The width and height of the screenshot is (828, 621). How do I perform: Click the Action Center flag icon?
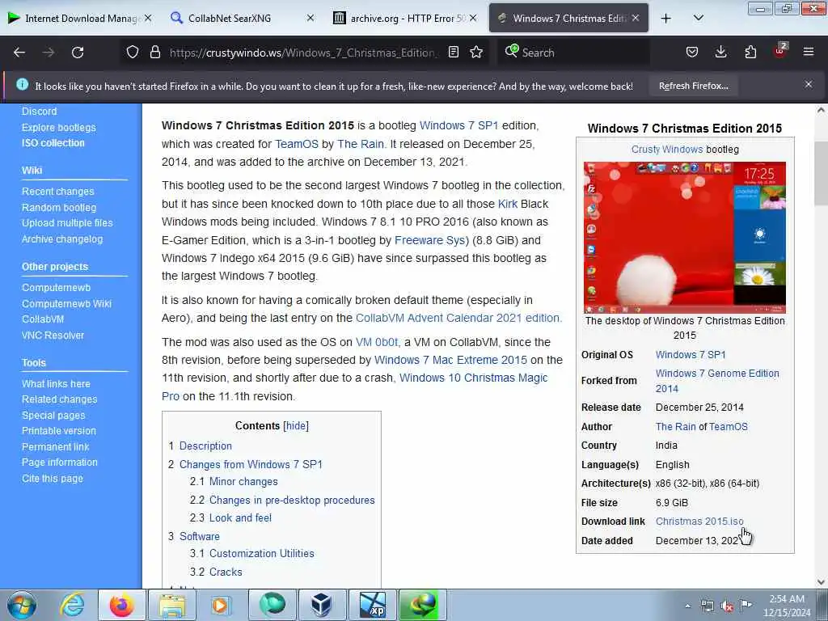pyautogui.click(x=746, y=606)
